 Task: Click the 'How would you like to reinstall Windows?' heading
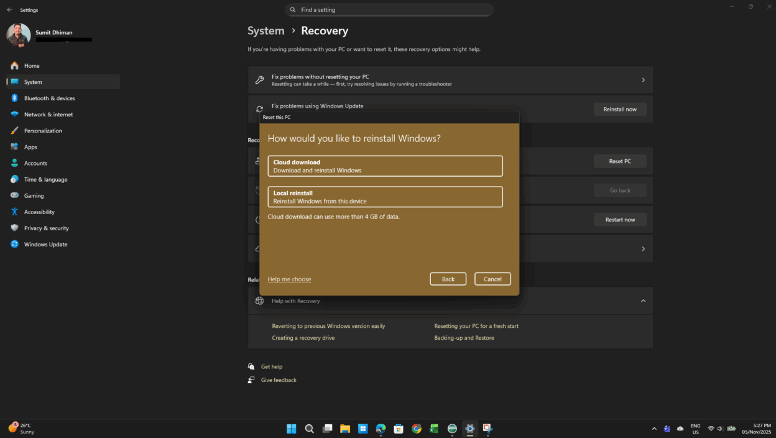tap(354, 138)
